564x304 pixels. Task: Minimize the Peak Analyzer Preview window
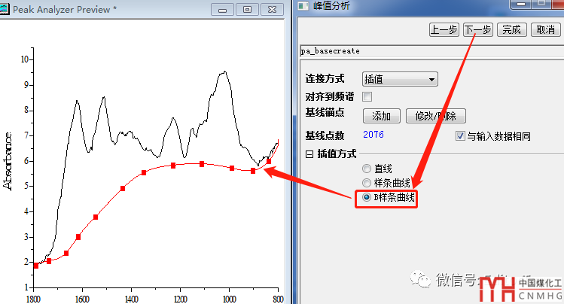point(222,10)
